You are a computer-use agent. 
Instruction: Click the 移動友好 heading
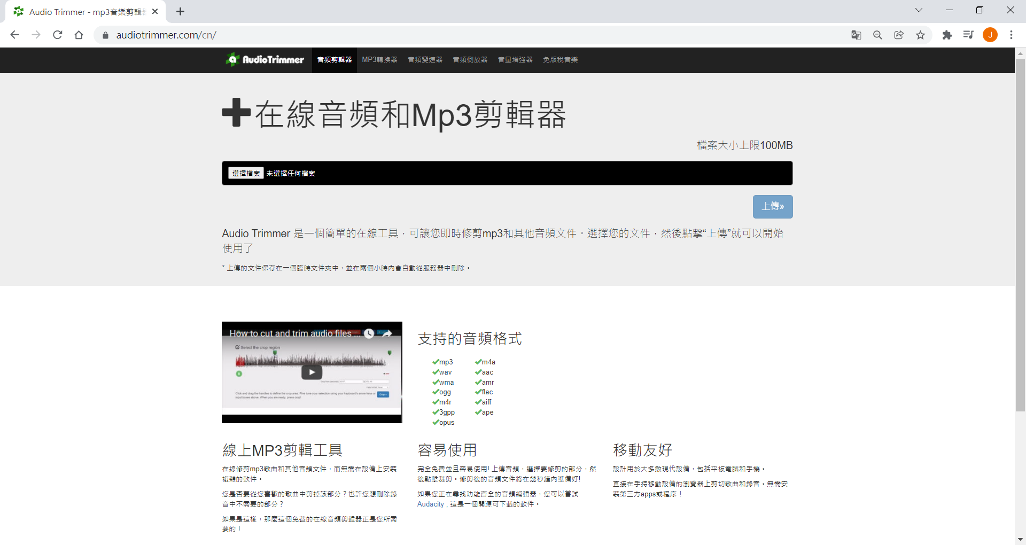pos(642,450)
